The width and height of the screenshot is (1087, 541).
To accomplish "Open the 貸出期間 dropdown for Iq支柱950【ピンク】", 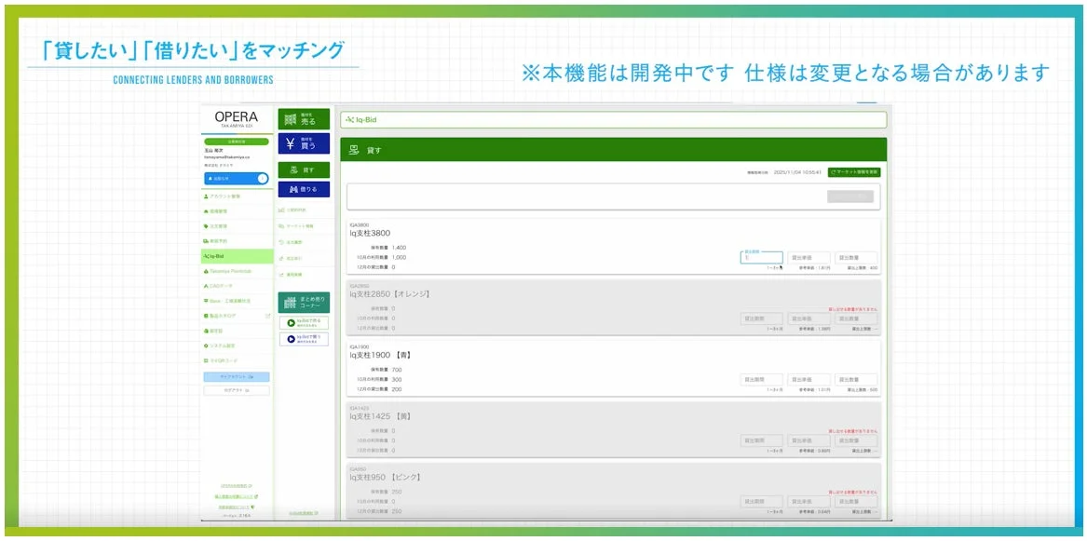I will point(760,501).
